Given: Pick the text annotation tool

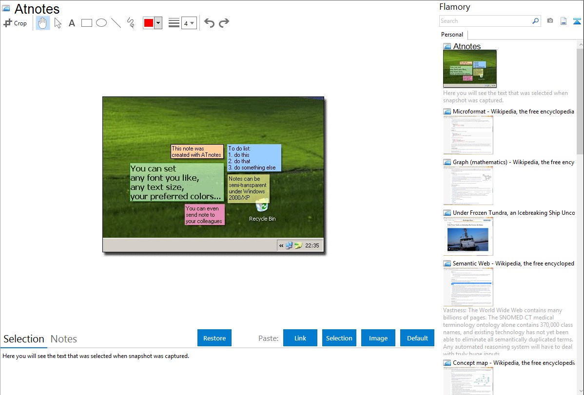Looking at the screenshot, I should [72, 23].
